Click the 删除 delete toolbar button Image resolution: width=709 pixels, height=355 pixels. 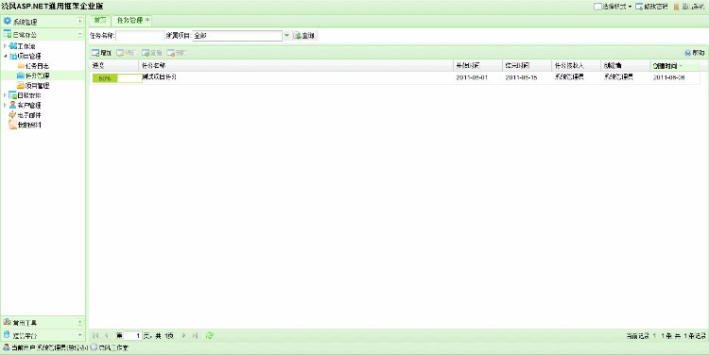[177, 53]
